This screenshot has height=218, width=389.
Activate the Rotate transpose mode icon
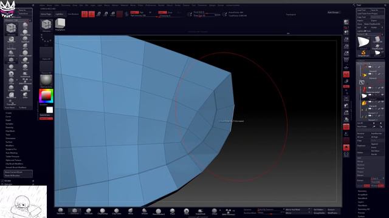112,14
